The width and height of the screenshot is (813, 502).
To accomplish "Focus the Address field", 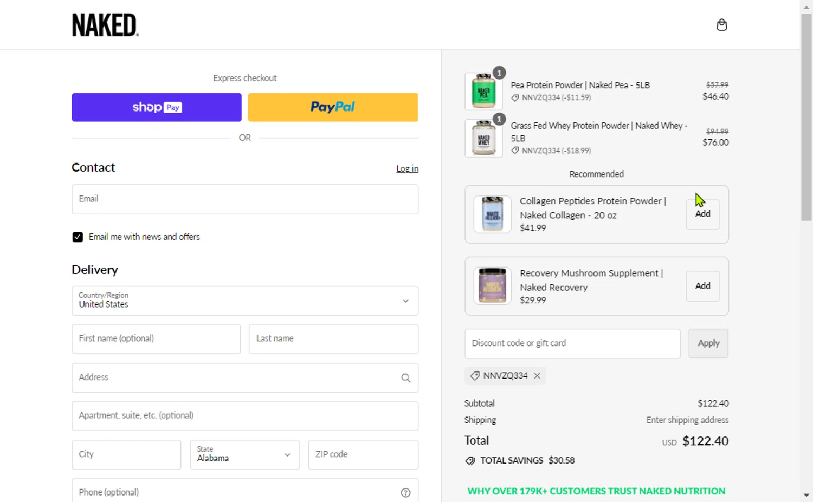I will point(245,377).
